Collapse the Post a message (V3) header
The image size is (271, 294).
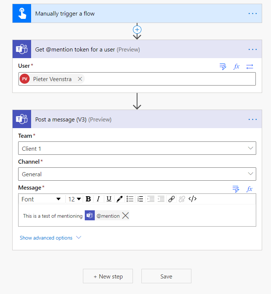point(137,119)
